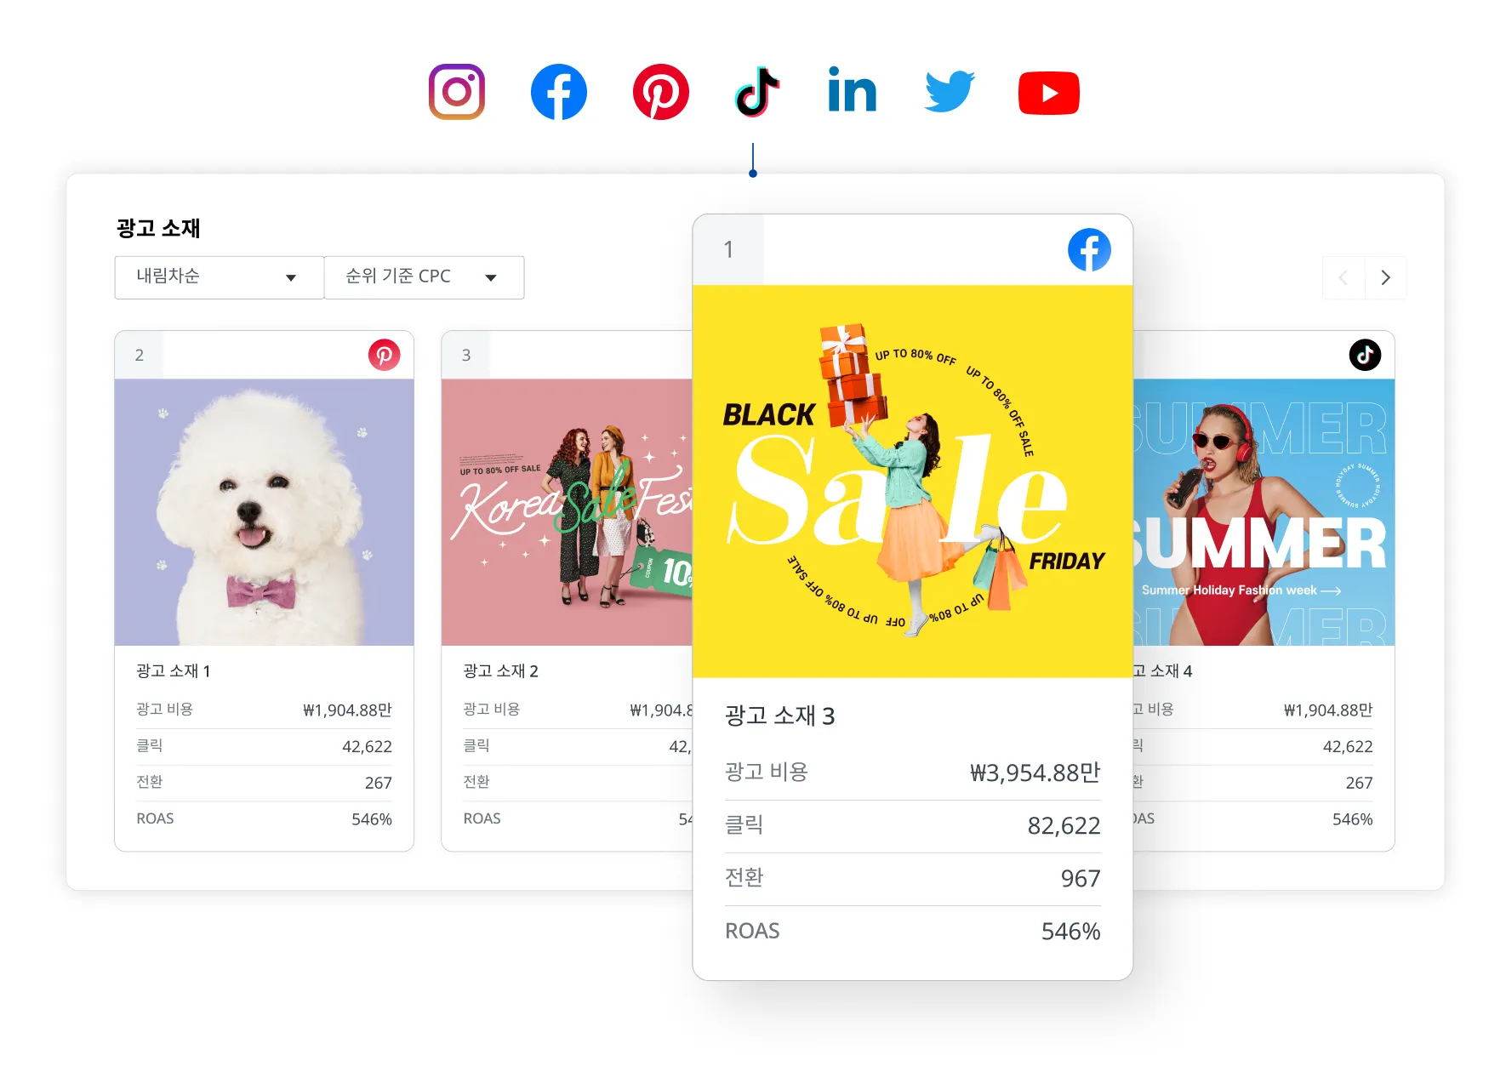Click the 광고 소재 section heading
This screenshot has width=1506, height=1072.
pyautogui.click(x=158, y=228)
